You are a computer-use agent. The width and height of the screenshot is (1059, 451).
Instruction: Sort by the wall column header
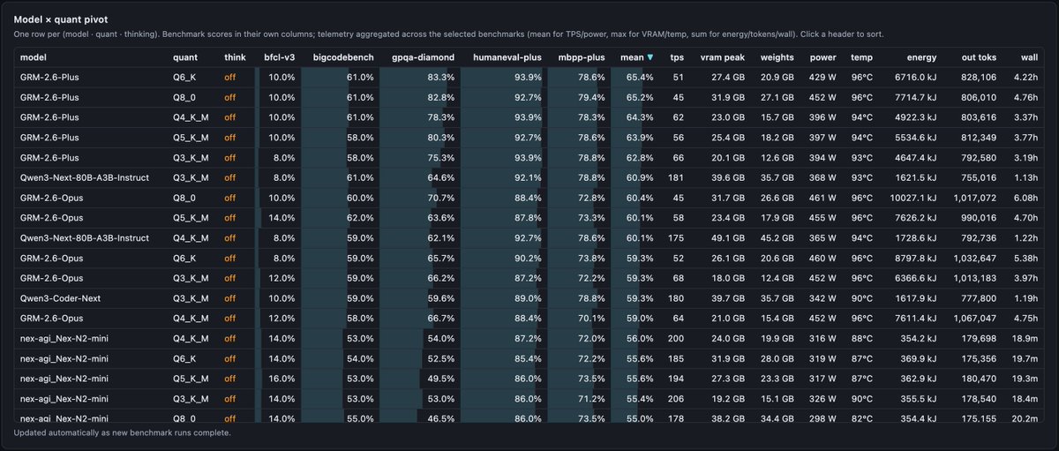(x=1029, y=57)
